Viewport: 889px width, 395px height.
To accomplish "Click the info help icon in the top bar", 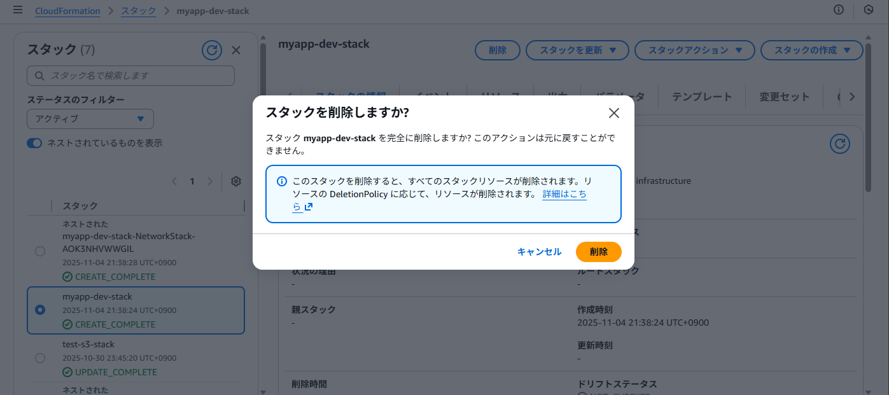I will (839, 10).
